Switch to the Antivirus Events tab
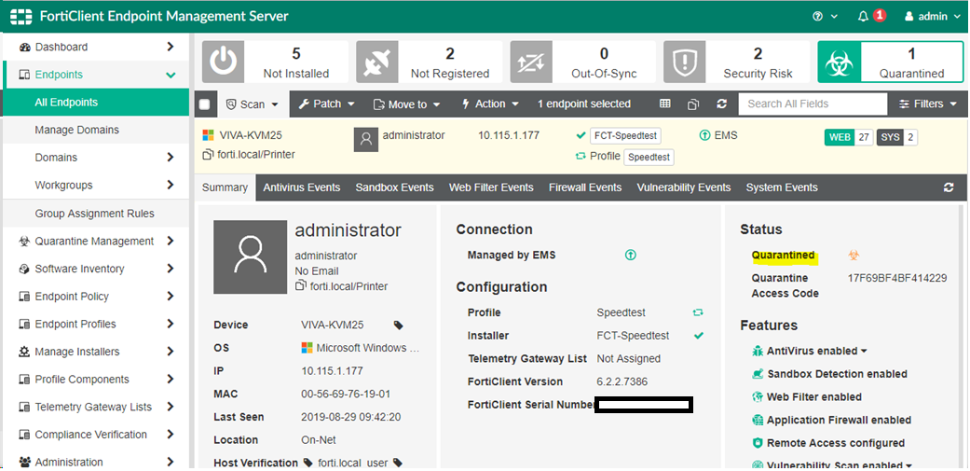 (x=301, y=187)
